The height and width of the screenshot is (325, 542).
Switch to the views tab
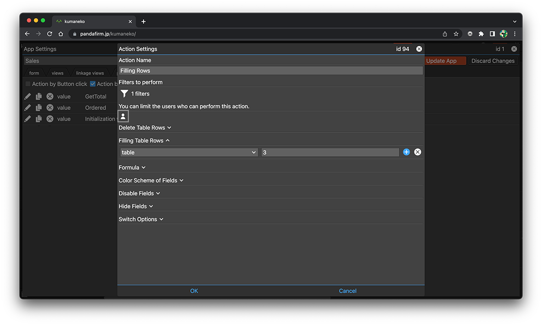(x=58, y=73)
